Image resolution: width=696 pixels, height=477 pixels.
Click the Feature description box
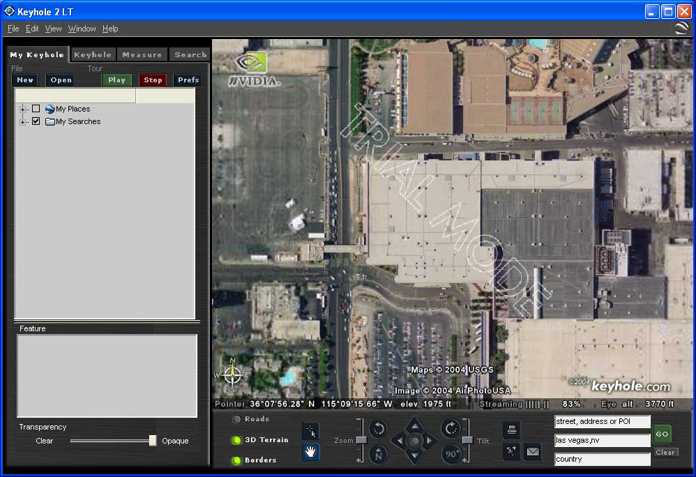[x=107, y=376]
